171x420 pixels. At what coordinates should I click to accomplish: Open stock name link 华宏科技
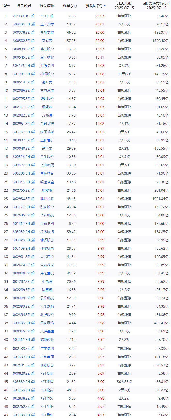[47, 215]
